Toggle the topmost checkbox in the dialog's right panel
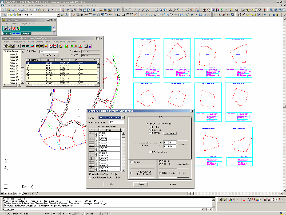286x215 pixels. (147, 124)
